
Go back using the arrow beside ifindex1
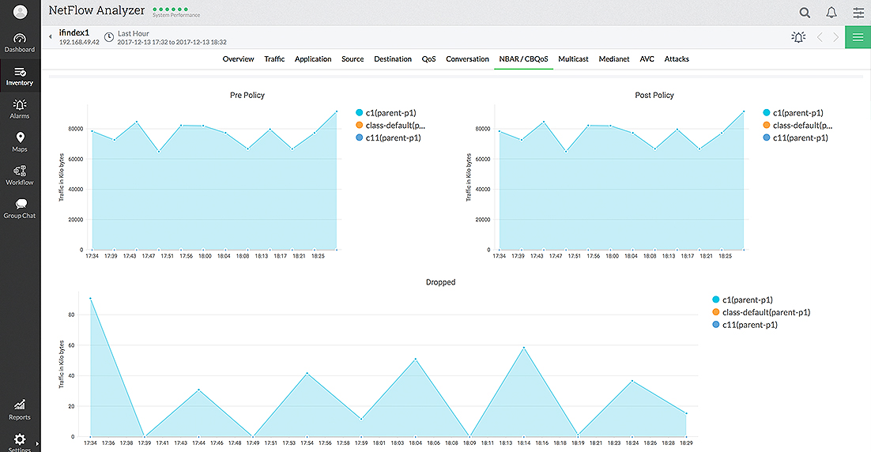51,36
